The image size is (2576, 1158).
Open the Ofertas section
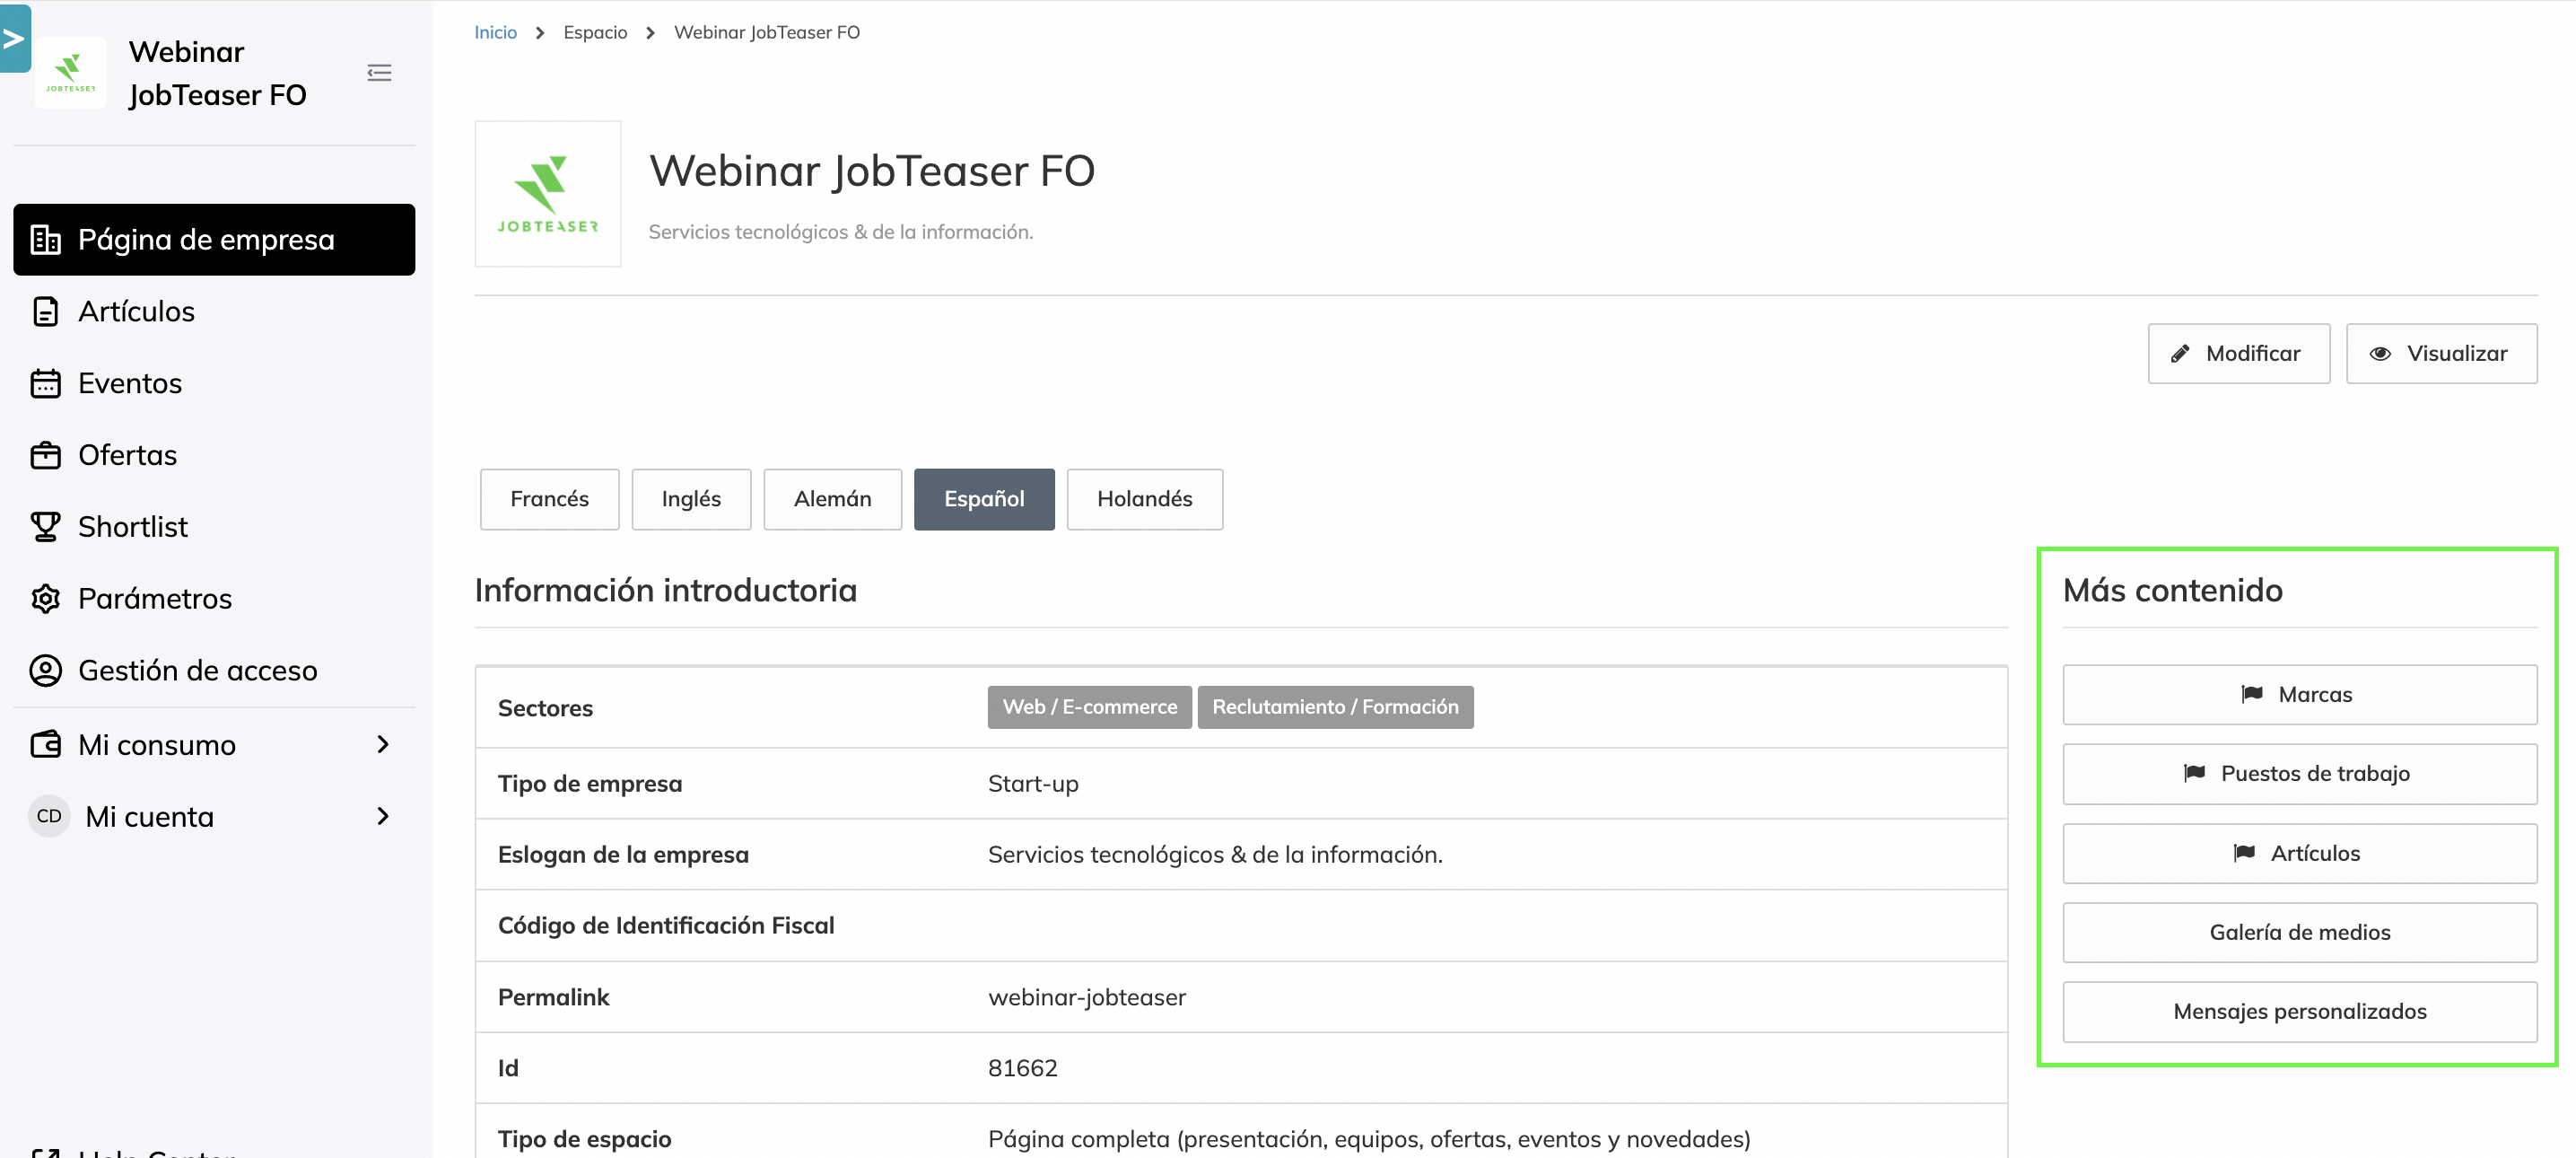click(x=214, y=455)
